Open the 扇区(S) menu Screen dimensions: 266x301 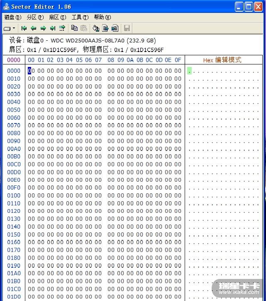58,17
